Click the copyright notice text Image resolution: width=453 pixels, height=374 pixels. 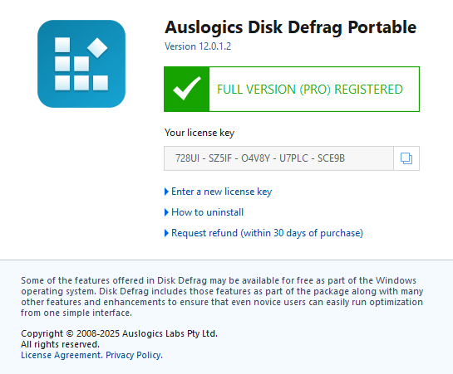point(119,333)
